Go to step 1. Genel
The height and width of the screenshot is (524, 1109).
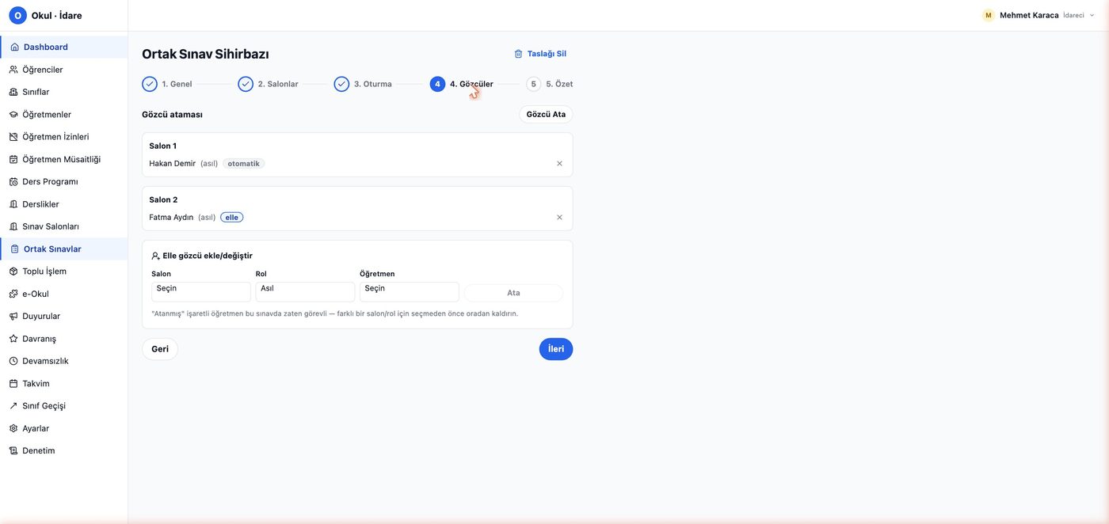pos(167,84)
